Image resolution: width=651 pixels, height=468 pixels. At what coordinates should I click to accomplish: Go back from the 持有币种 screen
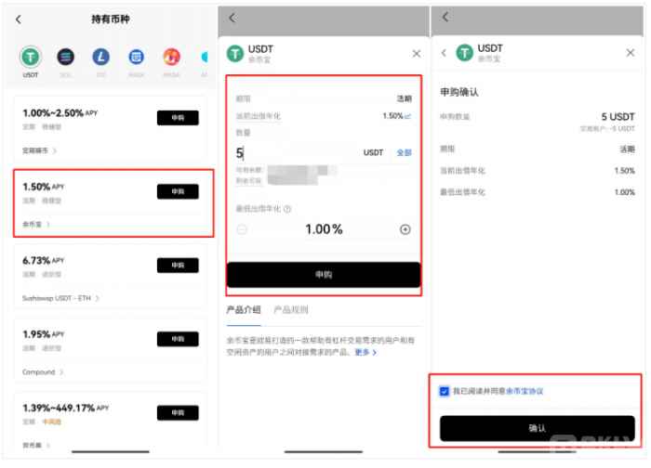(19, 19)
